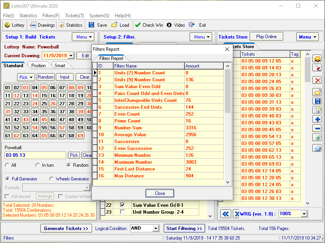Viewport: 325px width, 243px height.
Task: Uncheck the Sum Value Even Odd filter row 22
Action: click(x=122, y=205)
